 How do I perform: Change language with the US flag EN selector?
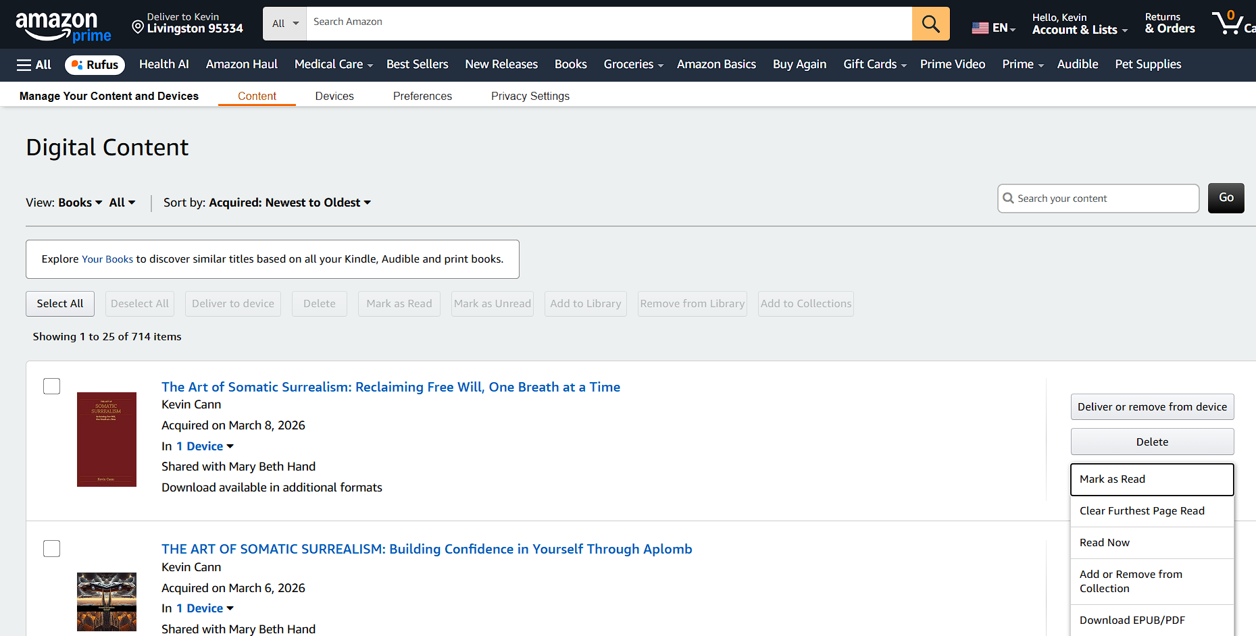[x=993, y=28]
